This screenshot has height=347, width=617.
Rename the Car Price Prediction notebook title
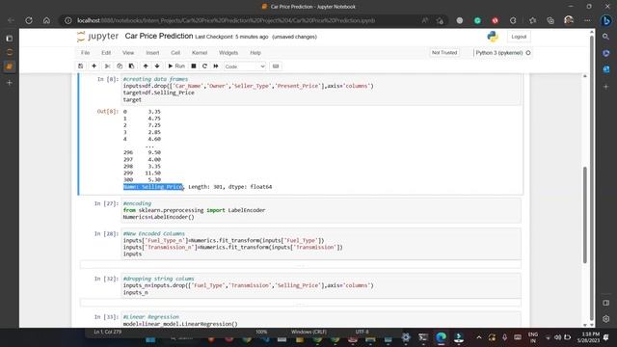point(158,37)
